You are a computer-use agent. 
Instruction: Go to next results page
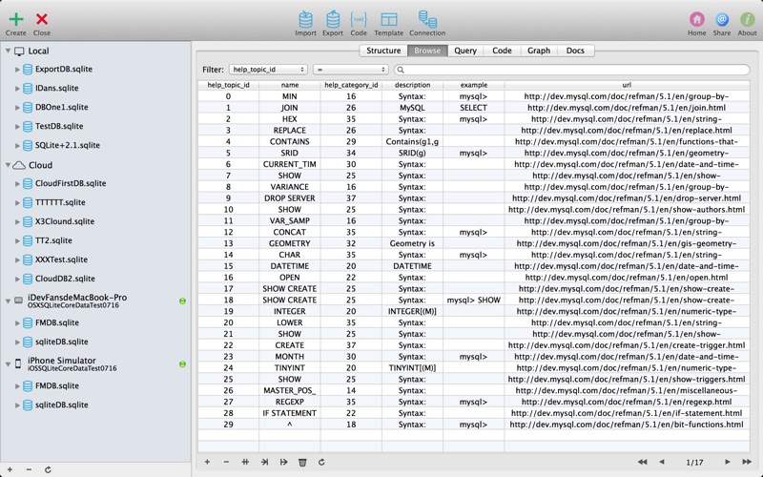pyautogui.click(x=728, y=462)
